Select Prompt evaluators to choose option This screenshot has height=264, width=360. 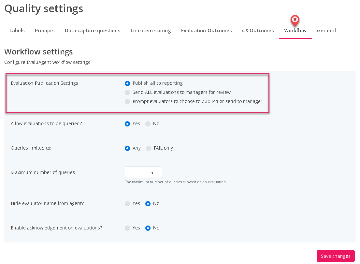click(x=127, y=101)
